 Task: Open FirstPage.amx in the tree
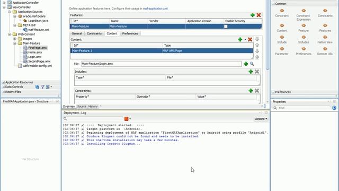point(38,48)
